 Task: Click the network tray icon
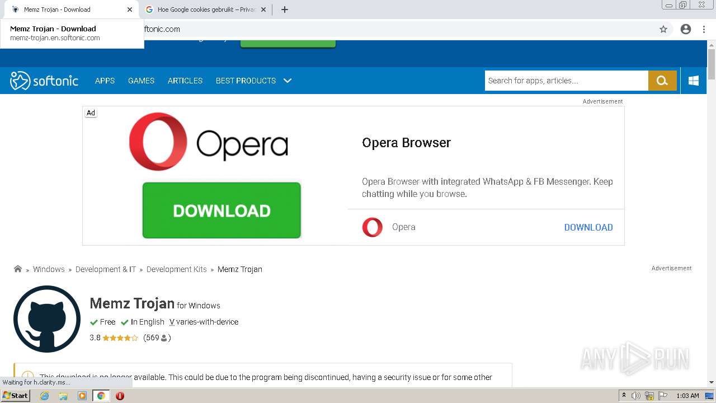[649, 396]
